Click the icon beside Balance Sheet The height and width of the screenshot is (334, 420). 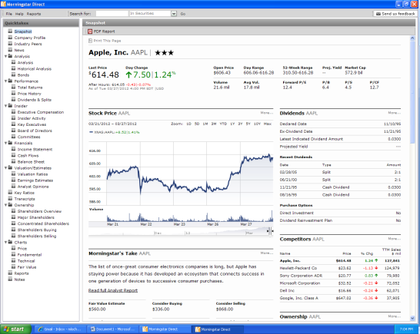[x=13, y=161]
